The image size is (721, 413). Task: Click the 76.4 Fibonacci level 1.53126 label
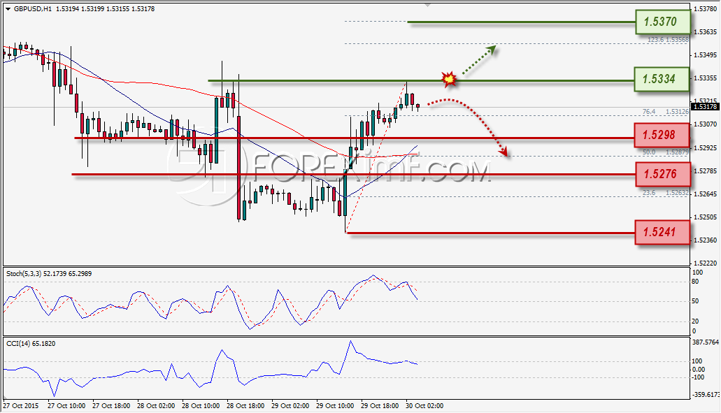(x=665, y=112)
